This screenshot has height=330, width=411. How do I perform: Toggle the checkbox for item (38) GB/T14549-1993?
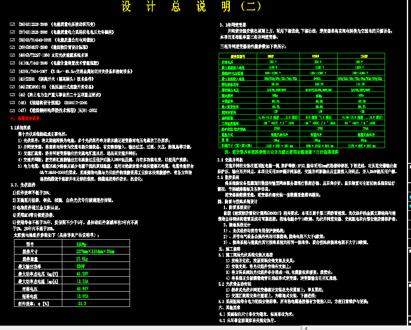point(12,40)
